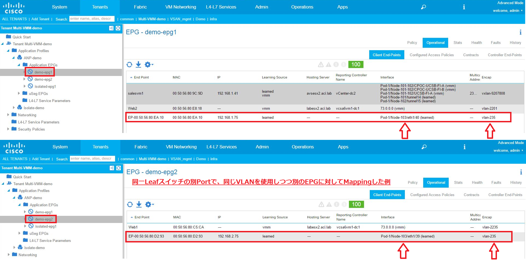Expand the Networking tree node
The image size is (526, 260).
[8, 115]
